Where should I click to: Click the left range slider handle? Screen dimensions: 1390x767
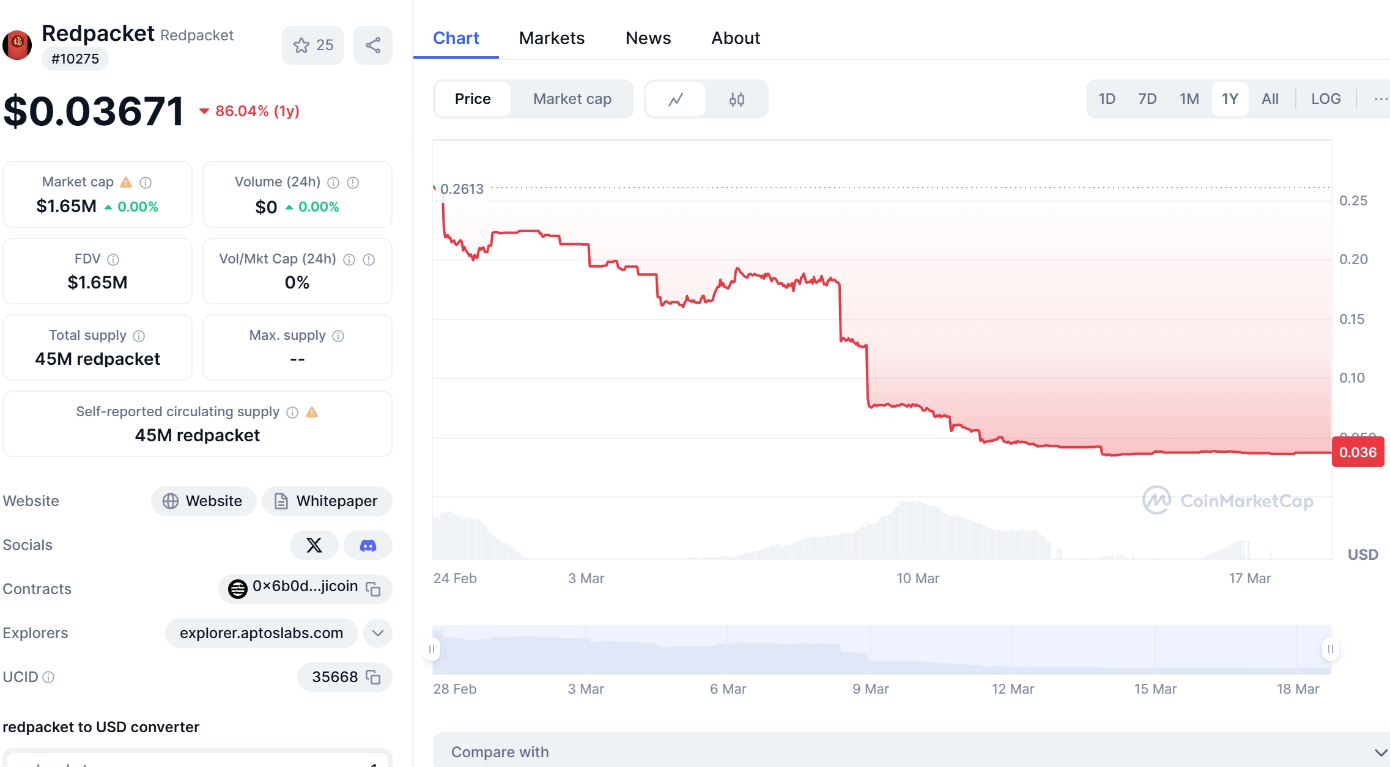432,648
